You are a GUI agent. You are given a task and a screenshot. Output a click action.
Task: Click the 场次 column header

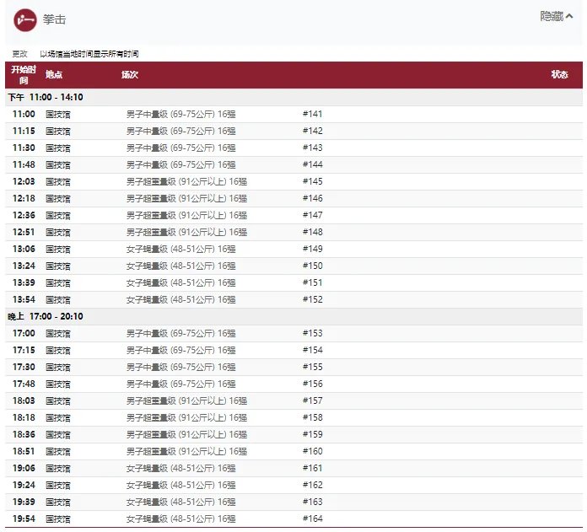pyautogui.click(x=129, y=74)
